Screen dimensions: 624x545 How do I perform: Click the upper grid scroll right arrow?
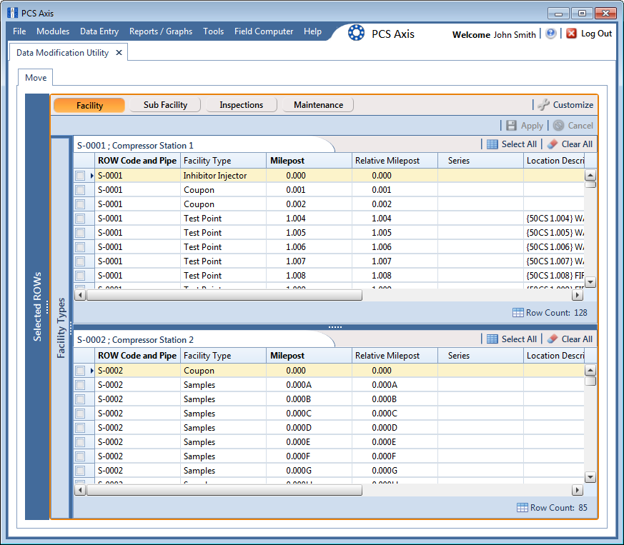pyautogui.click(x=578, y=295)
